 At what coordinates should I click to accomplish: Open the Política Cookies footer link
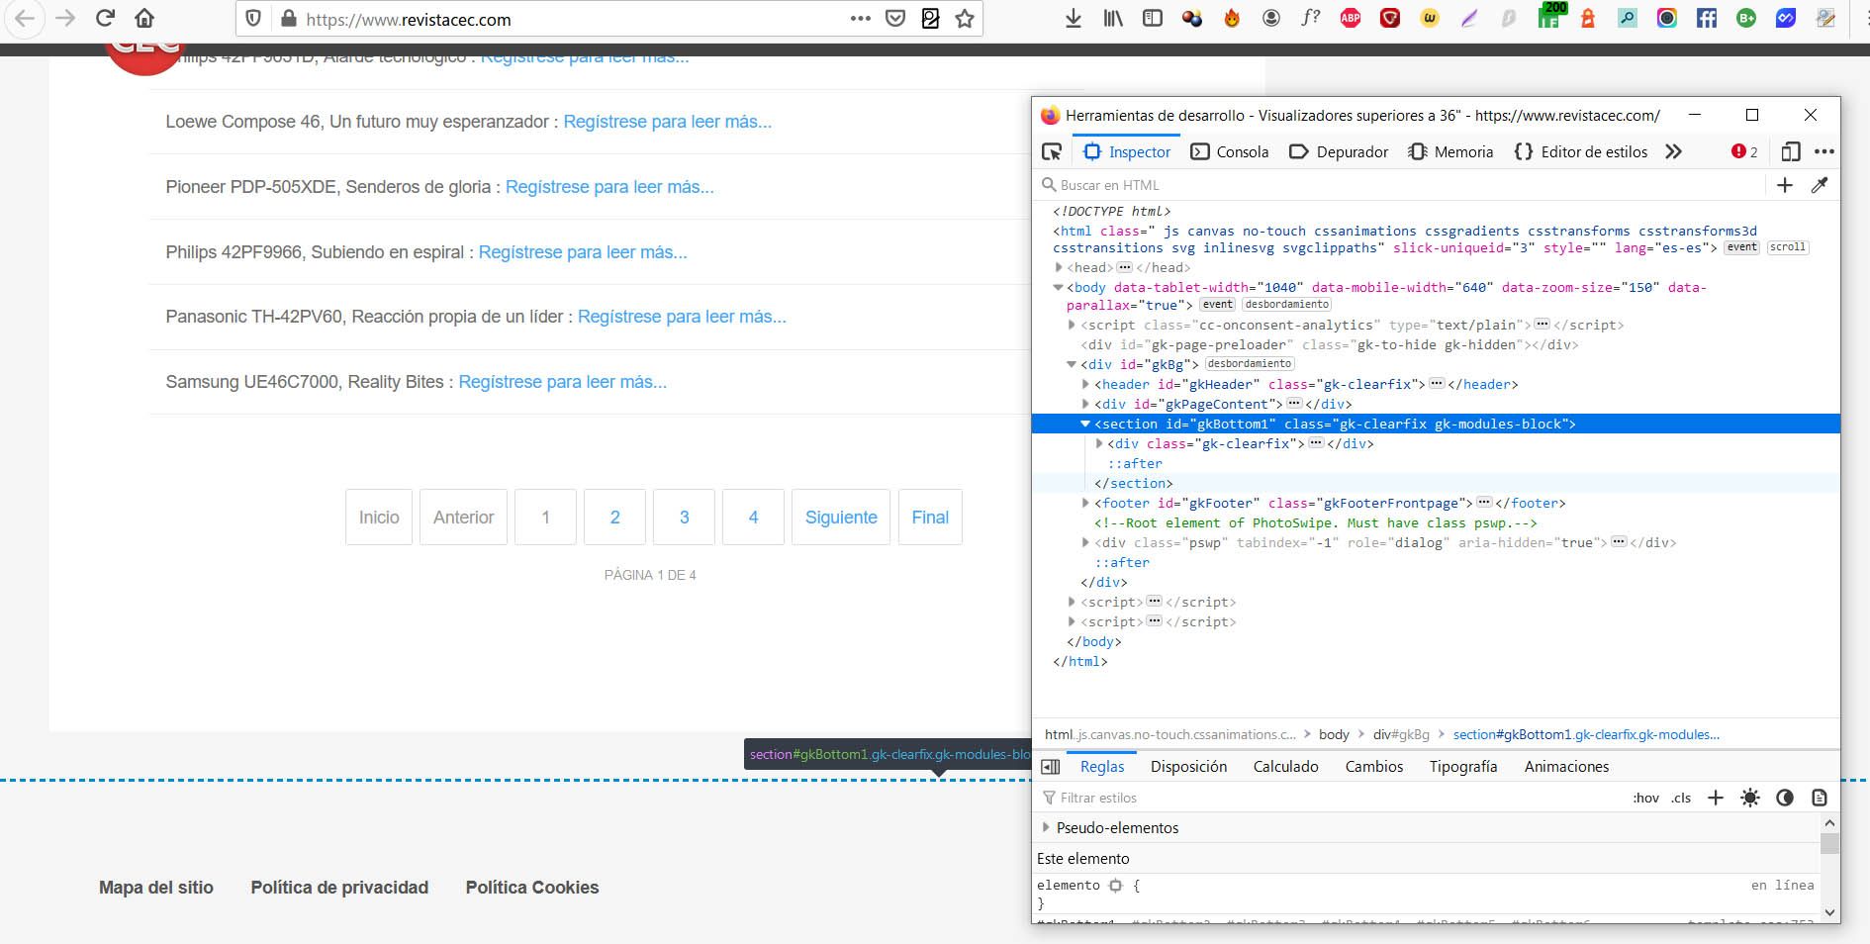(x=532, y=888)
